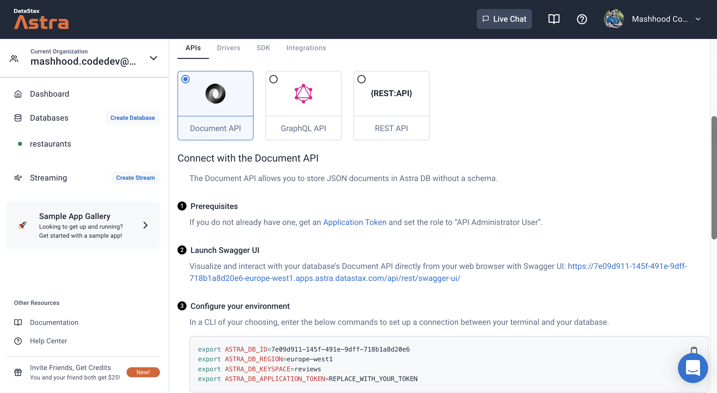The height and width of the screenshot is (393, 717).
Task: Click the green status dot beside restaurants
Action: pyautogui.click(x=20, y=144)
